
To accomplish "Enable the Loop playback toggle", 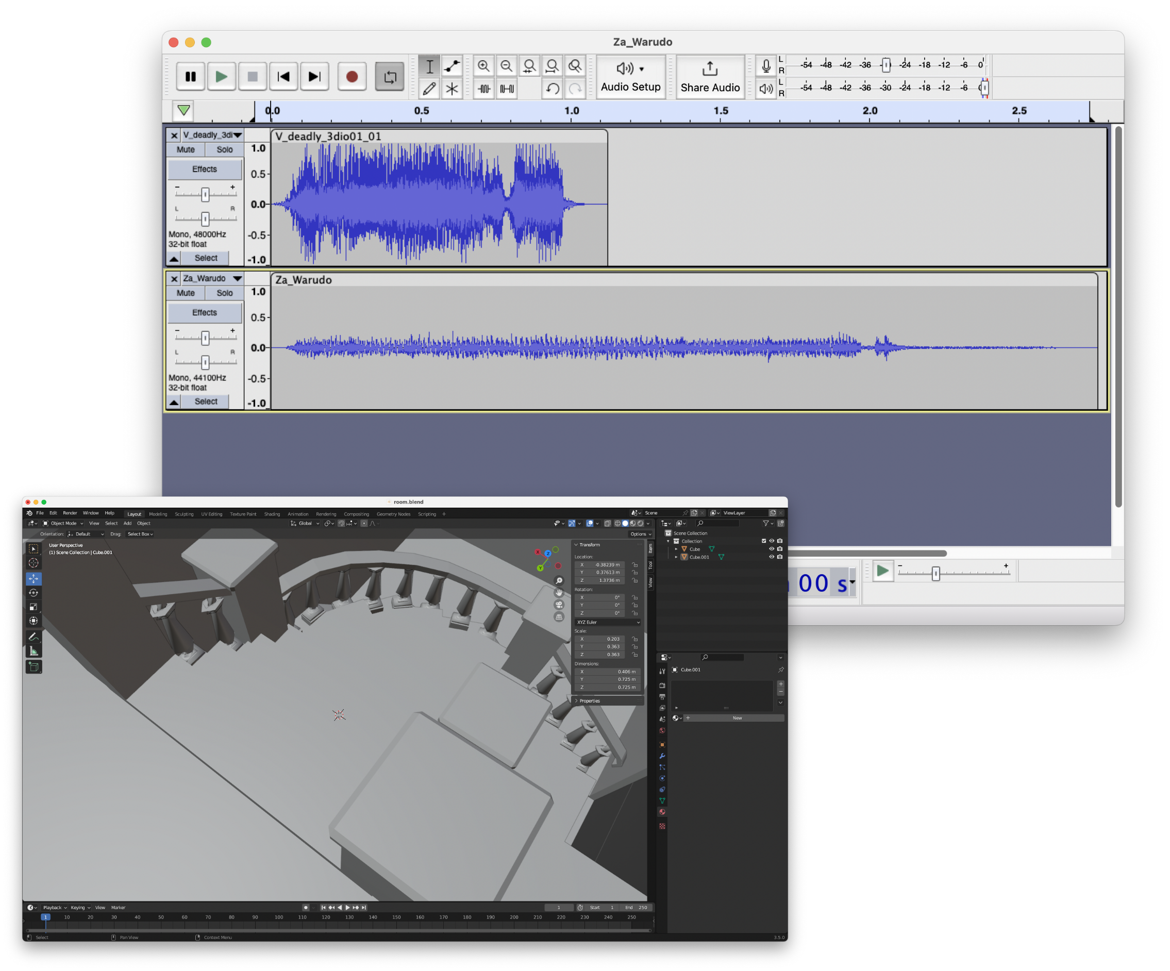I will (390, 76).
